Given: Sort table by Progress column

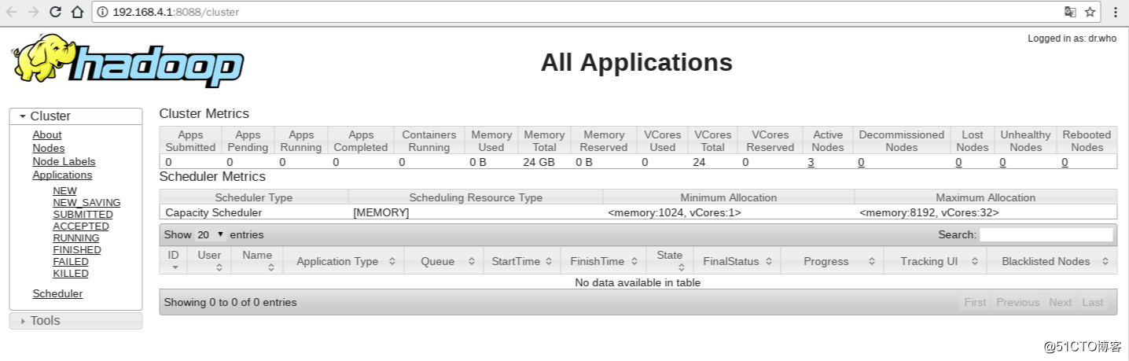Looking at the screenshot, I should pos(833,261).
